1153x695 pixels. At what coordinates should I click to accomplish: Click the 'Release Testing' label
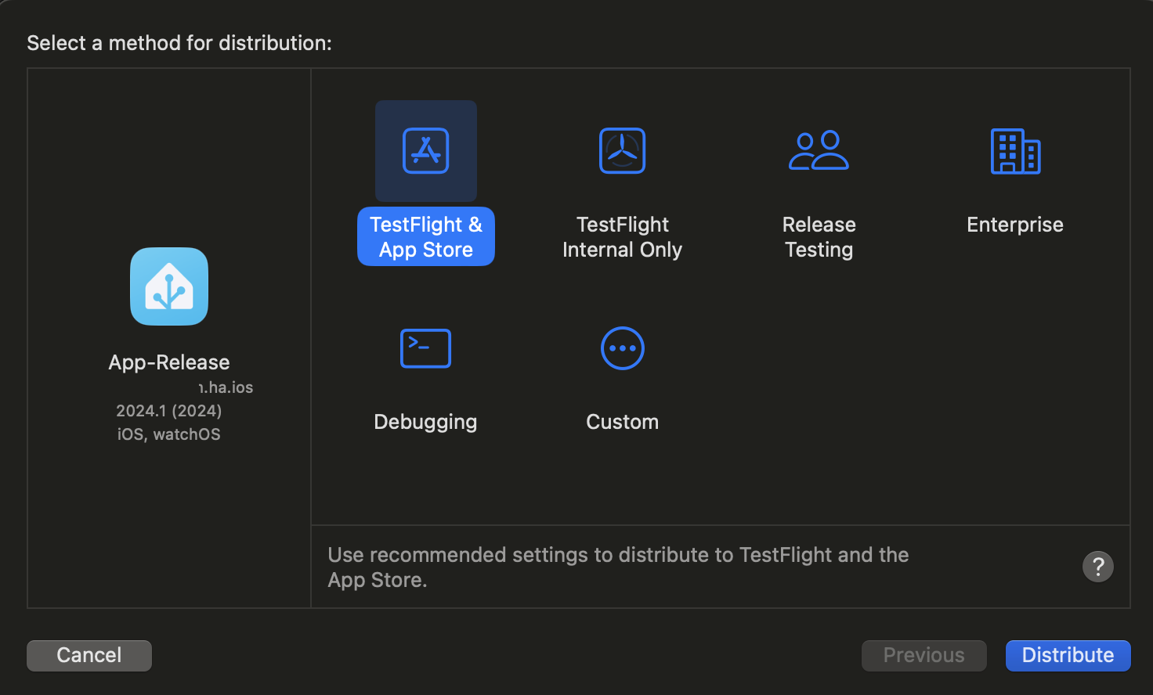[x=819, y=237]
